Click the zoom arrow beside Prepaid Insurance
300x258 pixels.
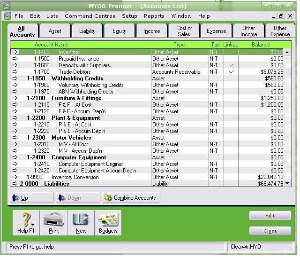[x=15, y=58]
